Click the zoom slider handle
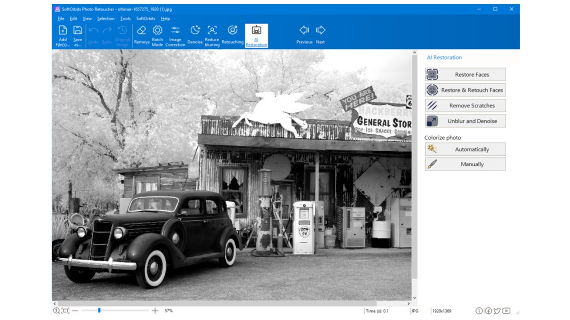 pyautogui.click(x=99, y=311)
